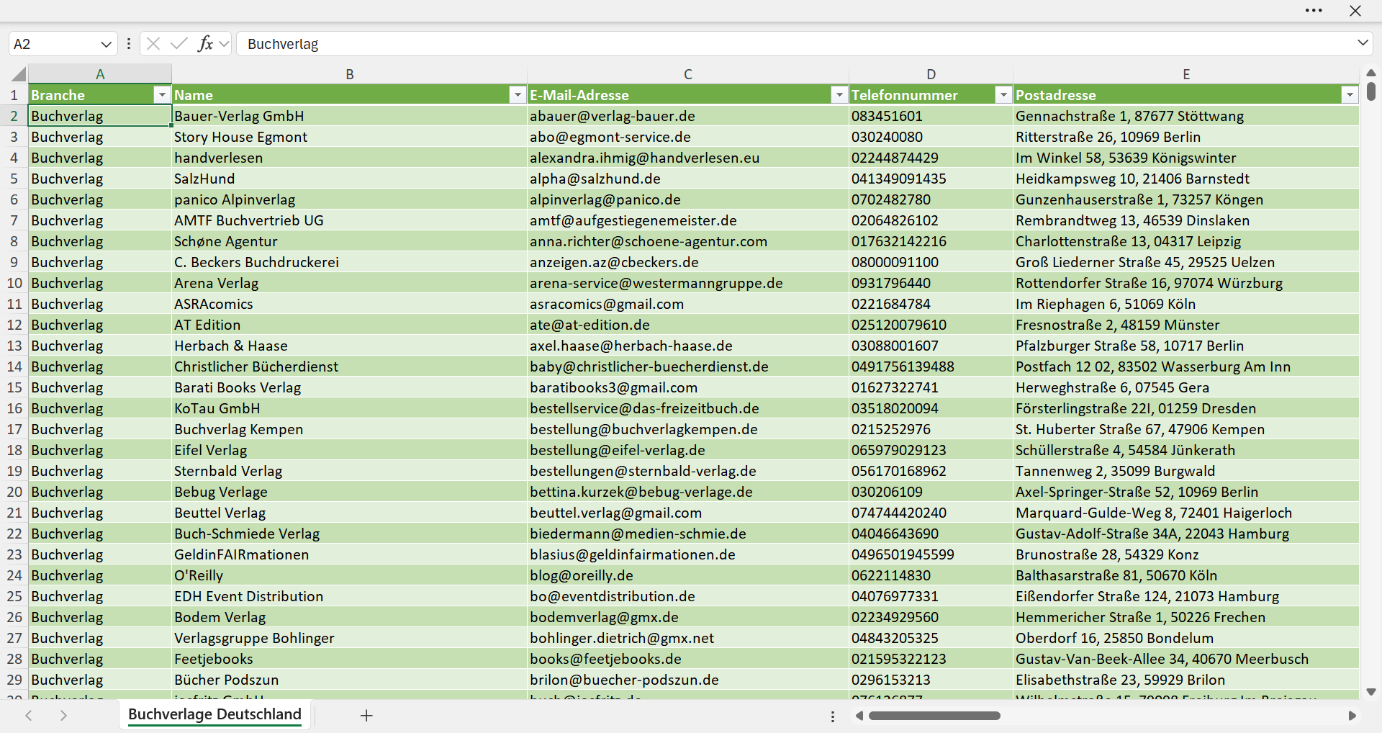Viewport: 1382px width, 733px height.
Task: Select row 20 header
Action: [14, 492]
